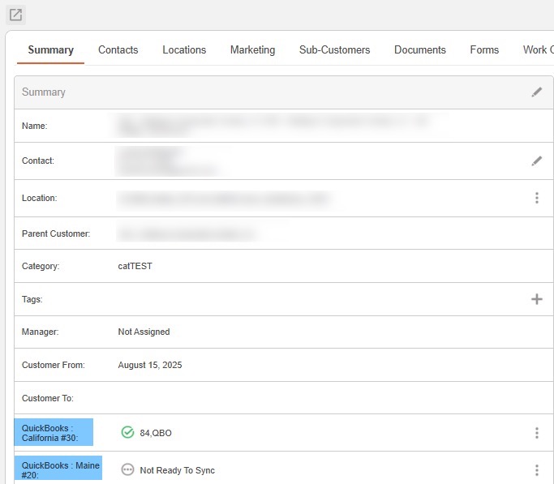Add a tag with the plus icon
The image size is (554, 484).
click(536, 299)
